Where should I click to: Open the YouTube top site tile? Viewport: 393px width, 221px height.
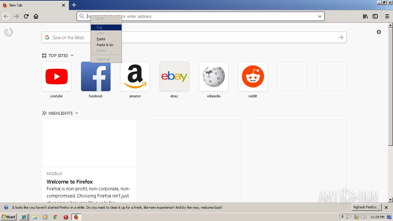point(56,76)
